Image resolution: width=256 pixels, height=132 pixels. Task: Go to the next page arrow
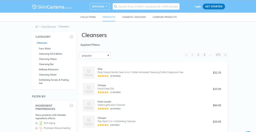click(225, 55)
